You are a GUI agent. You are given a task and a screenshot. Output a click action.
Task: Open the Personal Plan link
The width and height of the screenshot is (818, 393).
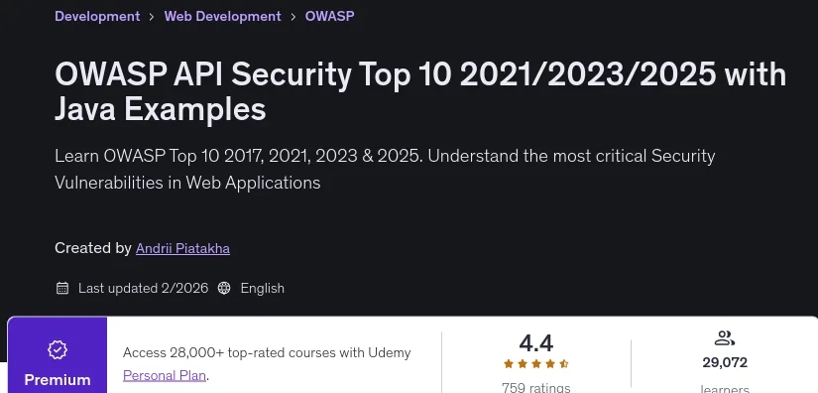pyautogui.click(x=165, y=375)
